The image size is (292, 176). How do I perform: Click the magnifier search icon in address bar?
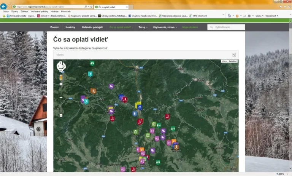86,7
